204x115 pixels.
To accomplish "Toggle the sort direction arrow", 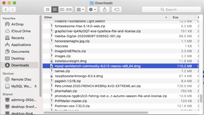I will (x=166, y=17).
